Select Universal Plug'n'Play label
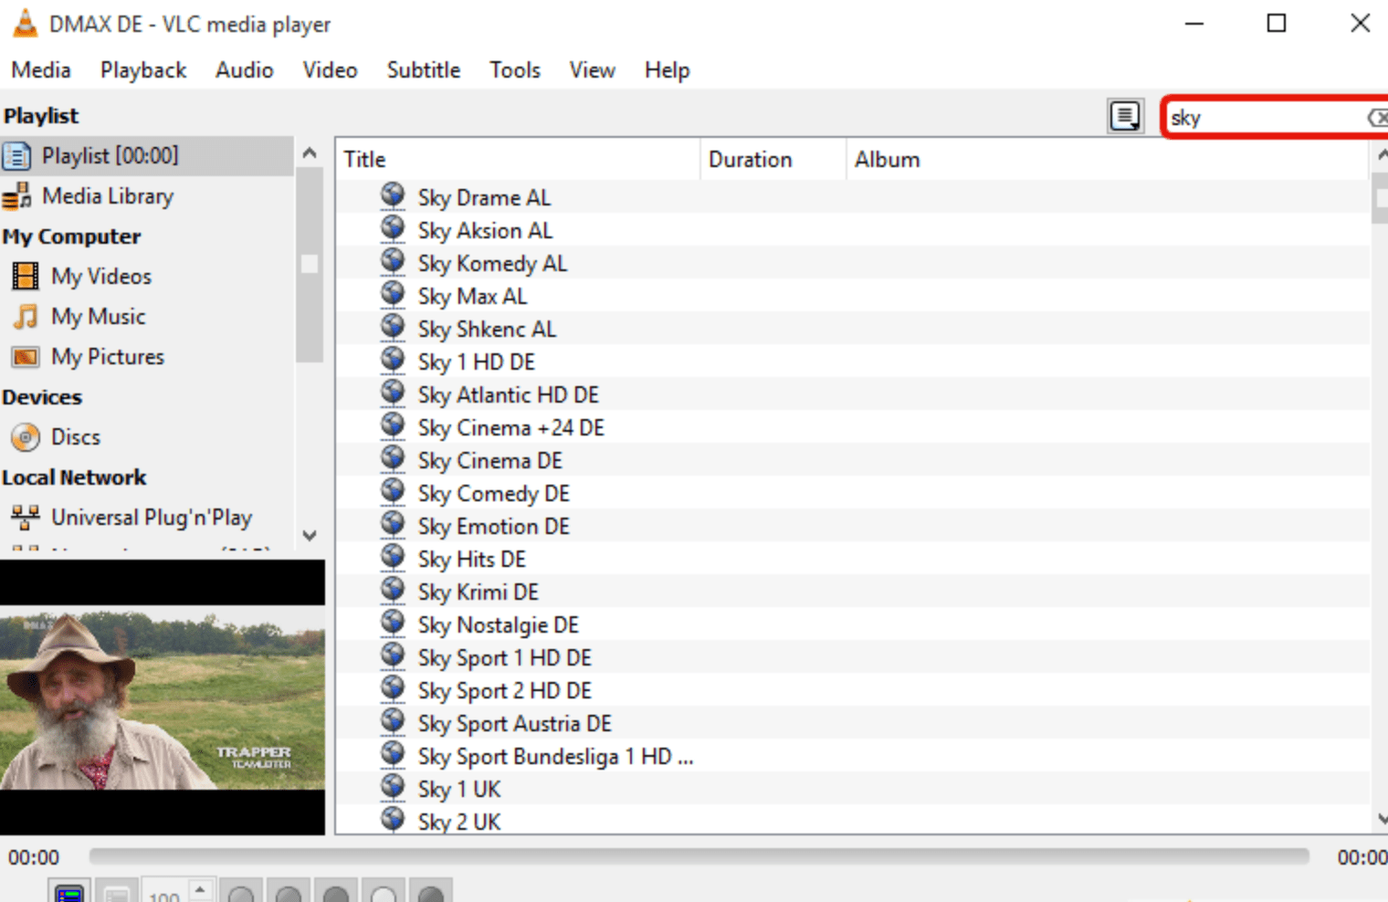 [x=152, y=518]
